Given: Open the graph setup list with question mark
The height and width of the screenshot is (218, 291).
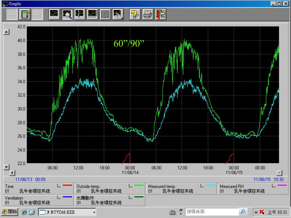Looking at the screenshot, I should tap(24, 14).
